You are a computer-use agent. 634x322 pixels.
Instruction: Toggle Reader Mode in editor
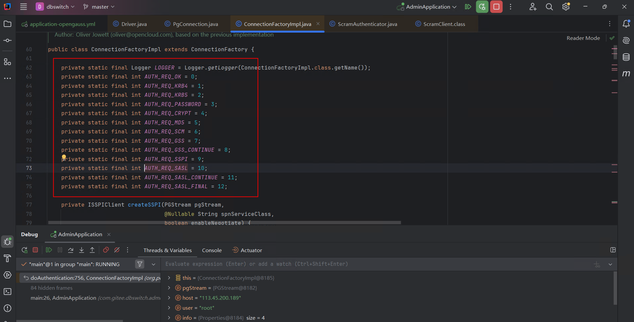pos(583,38)
